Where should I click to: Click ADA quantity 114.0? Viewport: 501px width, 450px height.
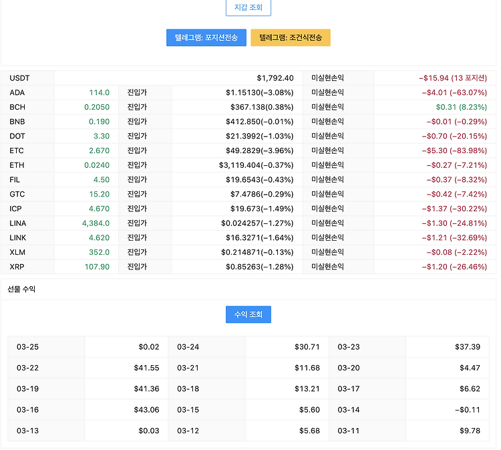tap(99, 92)
